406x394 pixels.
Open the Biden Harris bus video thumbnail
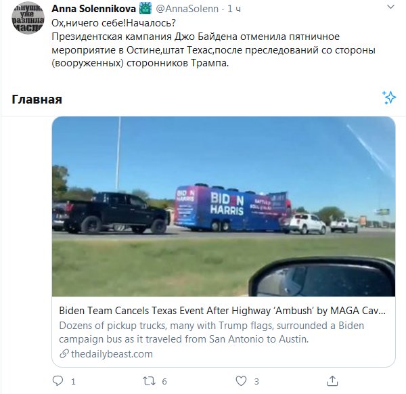pos(223,206)
